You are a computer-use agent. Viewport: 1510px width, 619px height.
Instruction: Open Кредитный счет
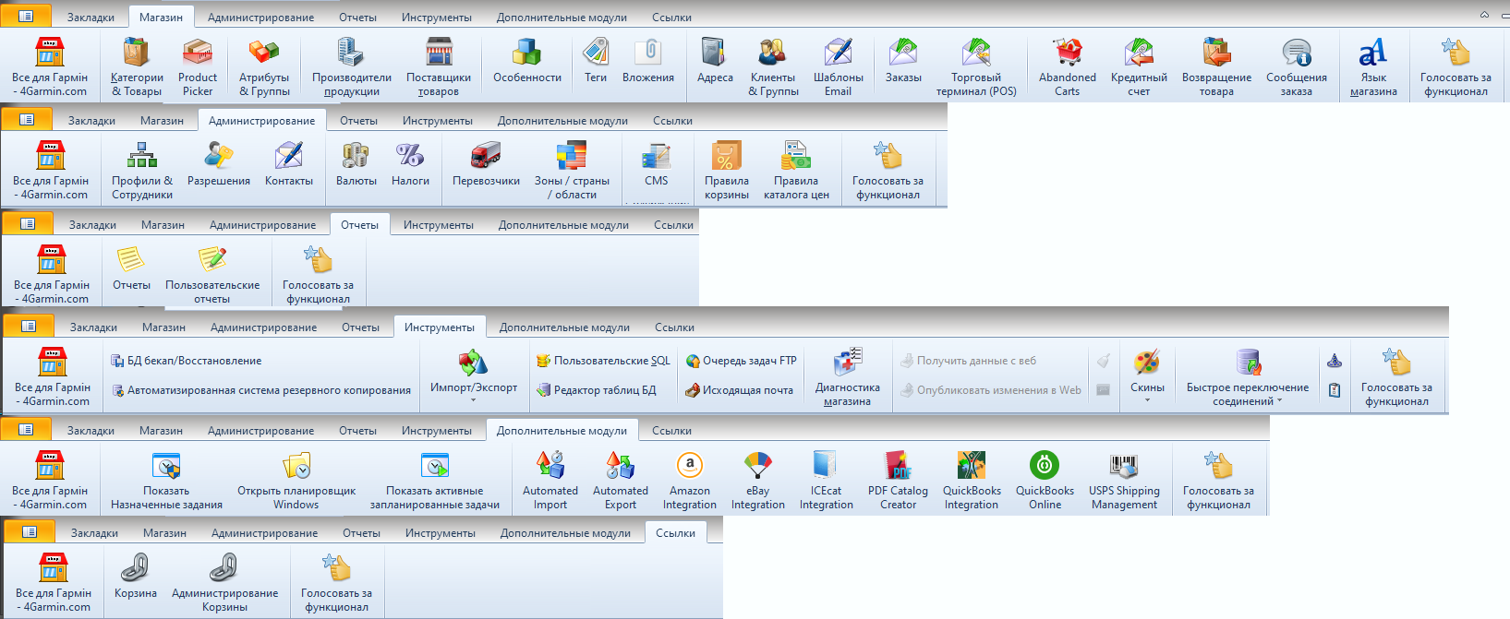coord(1139,67)
